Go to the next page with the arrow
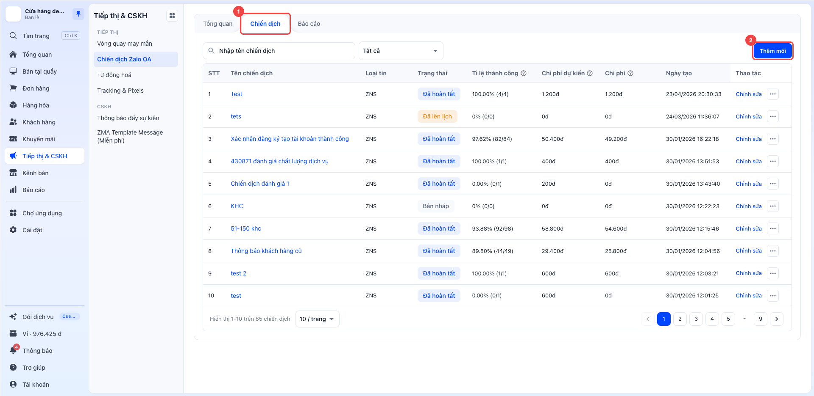This screenshot has width=814, height=396. (x=777, y=319)
